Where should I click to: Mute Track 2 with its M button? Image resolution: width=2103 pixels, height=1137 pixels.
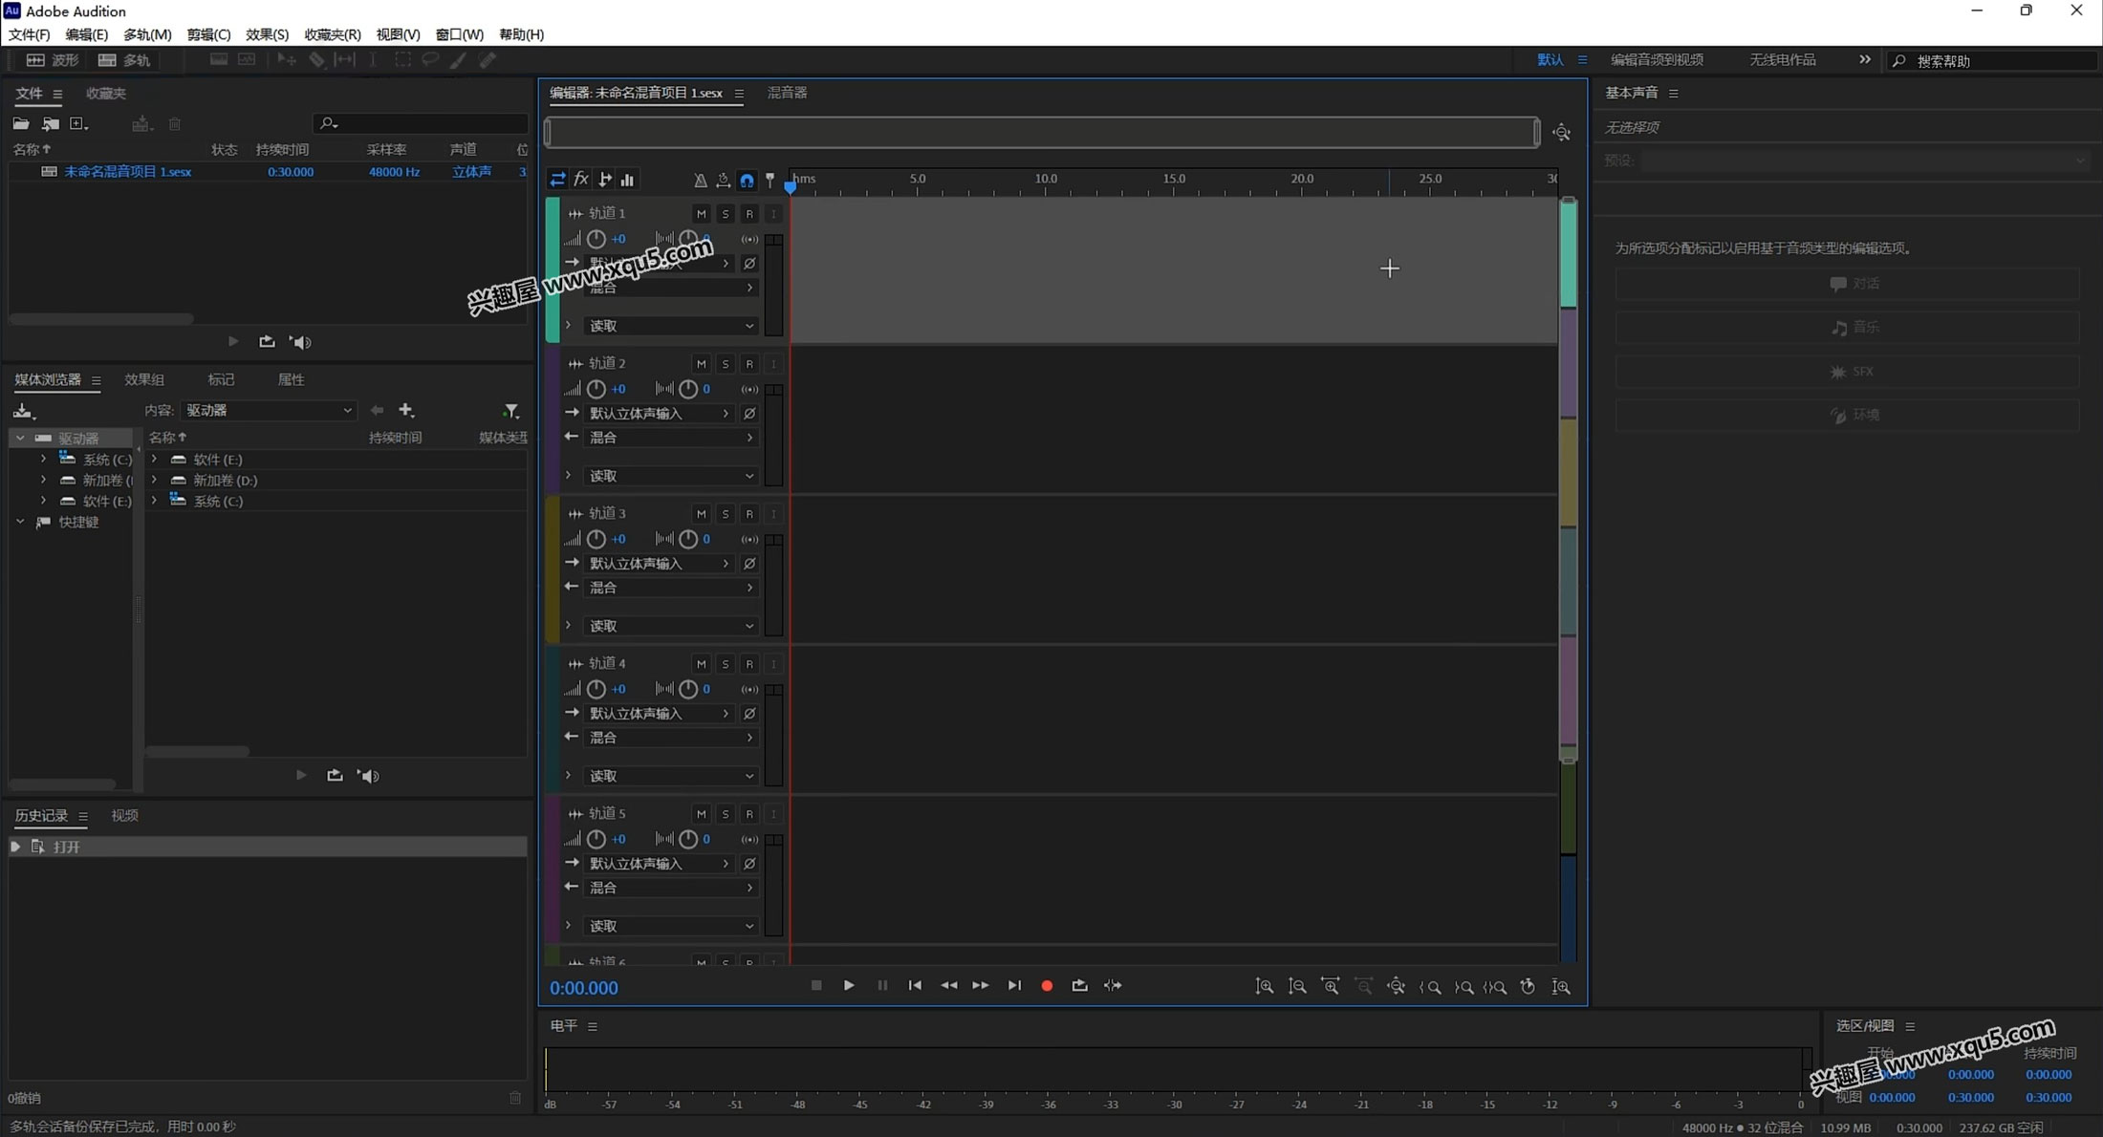coord(701,363)
